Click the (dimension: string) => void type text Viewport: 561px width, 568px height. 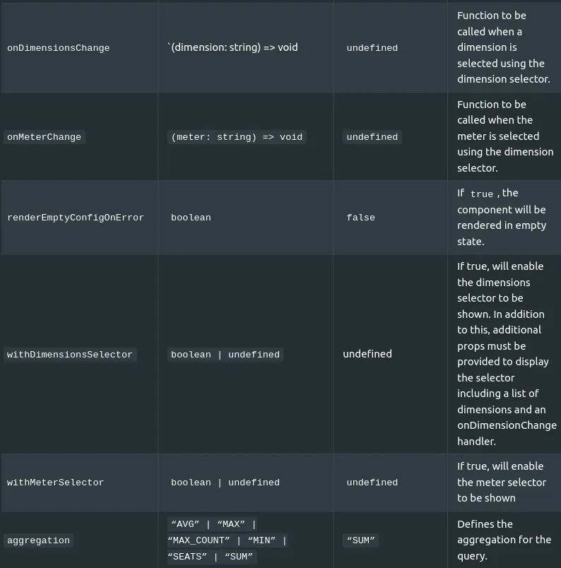tap(232, 47)
